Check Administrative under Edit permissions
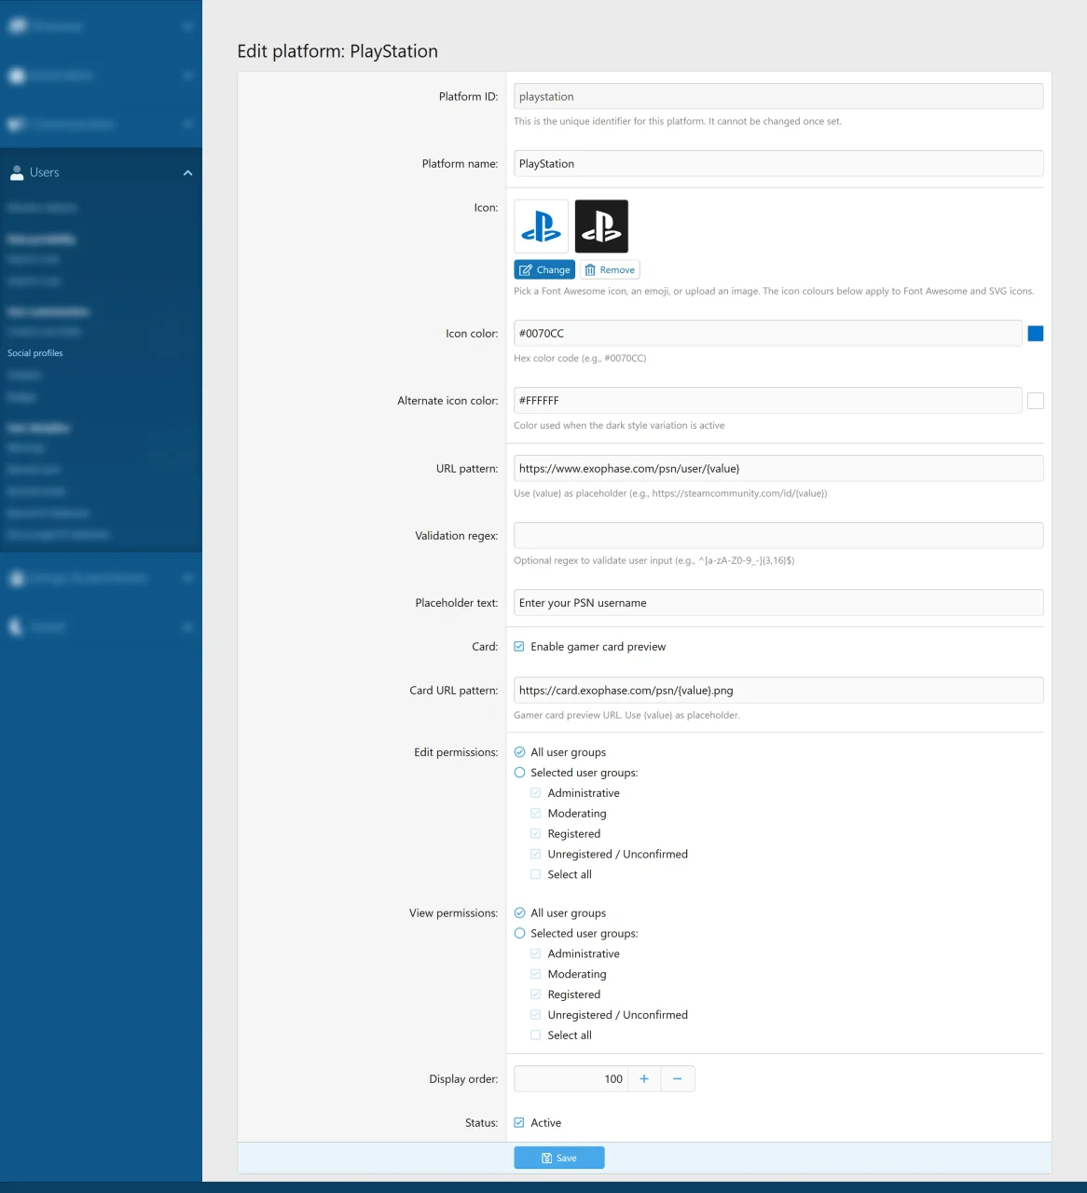Image resolution: width=1087 pixels, height=1193 pixels. coord(536,793)
